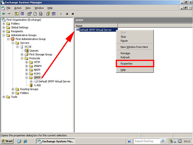Open Internet Explorer quick launch icon
The height and width of the screenshot is (145, 193).
coord(25,141)
